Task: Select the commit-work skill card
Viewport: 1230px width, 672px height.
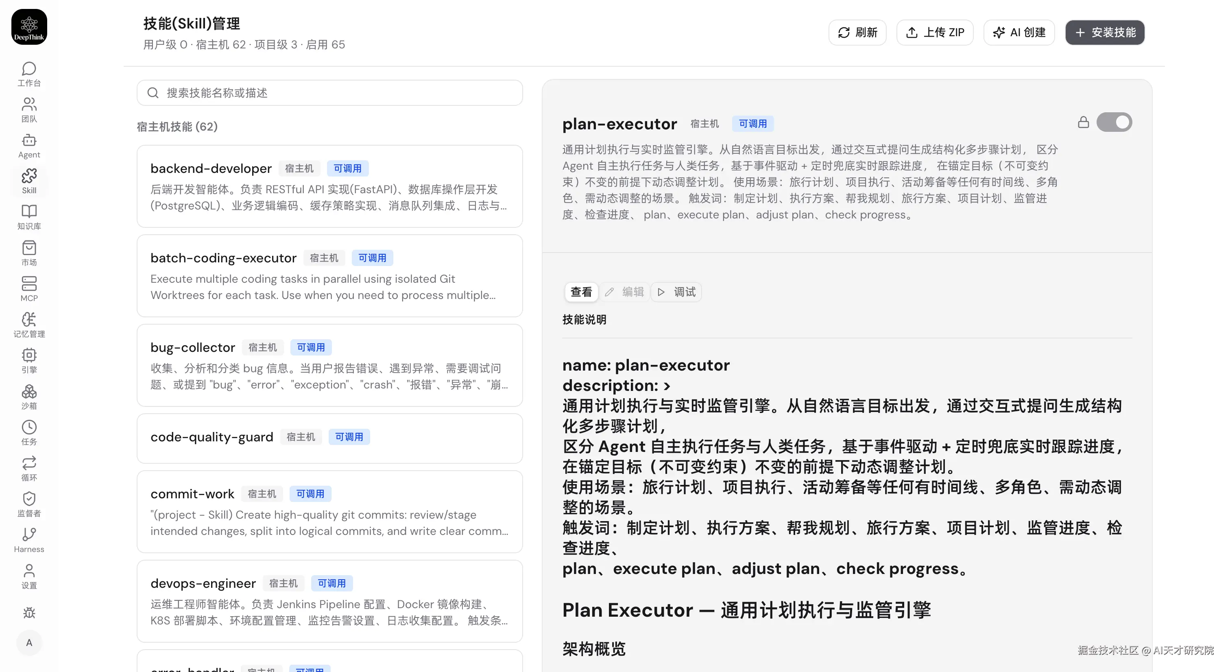Action: (330, 512)
